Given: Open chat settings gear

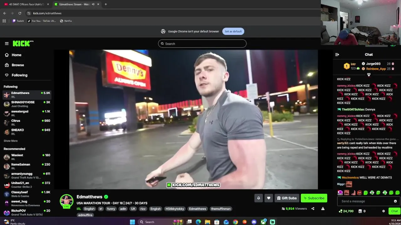Looking at the screenshot, I should [383, 211].
